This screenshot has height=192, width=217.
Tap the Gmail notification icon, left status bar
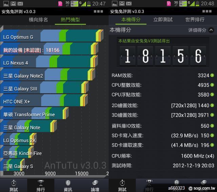point(13,4)
